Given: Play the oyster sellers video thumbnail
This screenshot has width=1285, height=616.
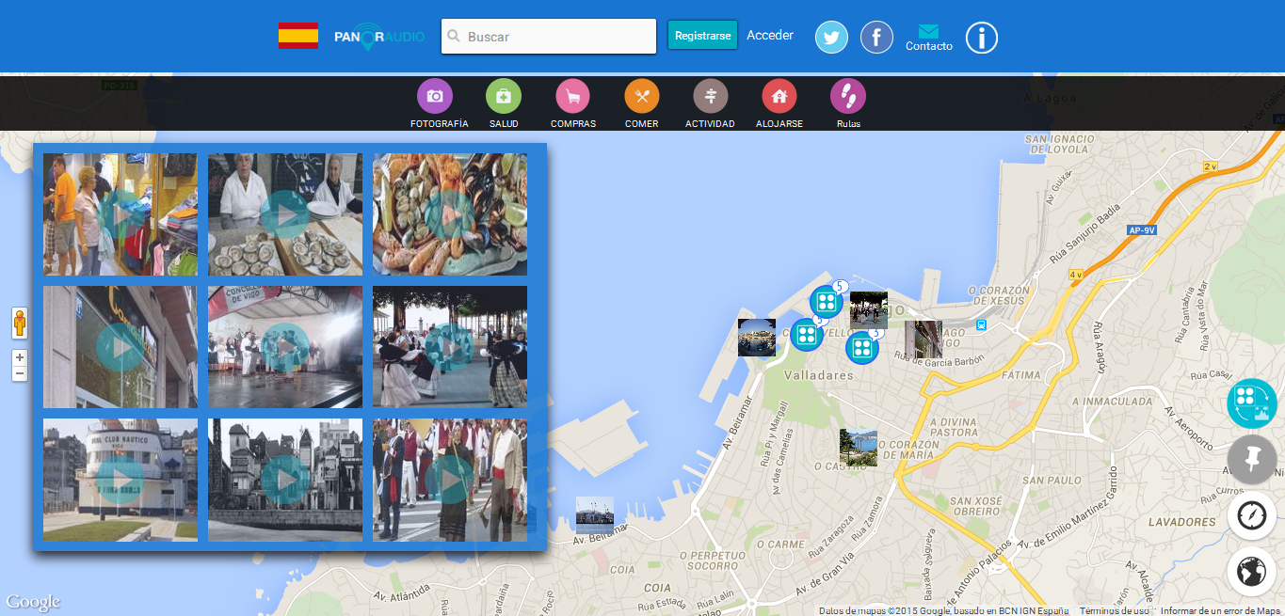Looking at the screenshot, I should click(x=284, y=214).
